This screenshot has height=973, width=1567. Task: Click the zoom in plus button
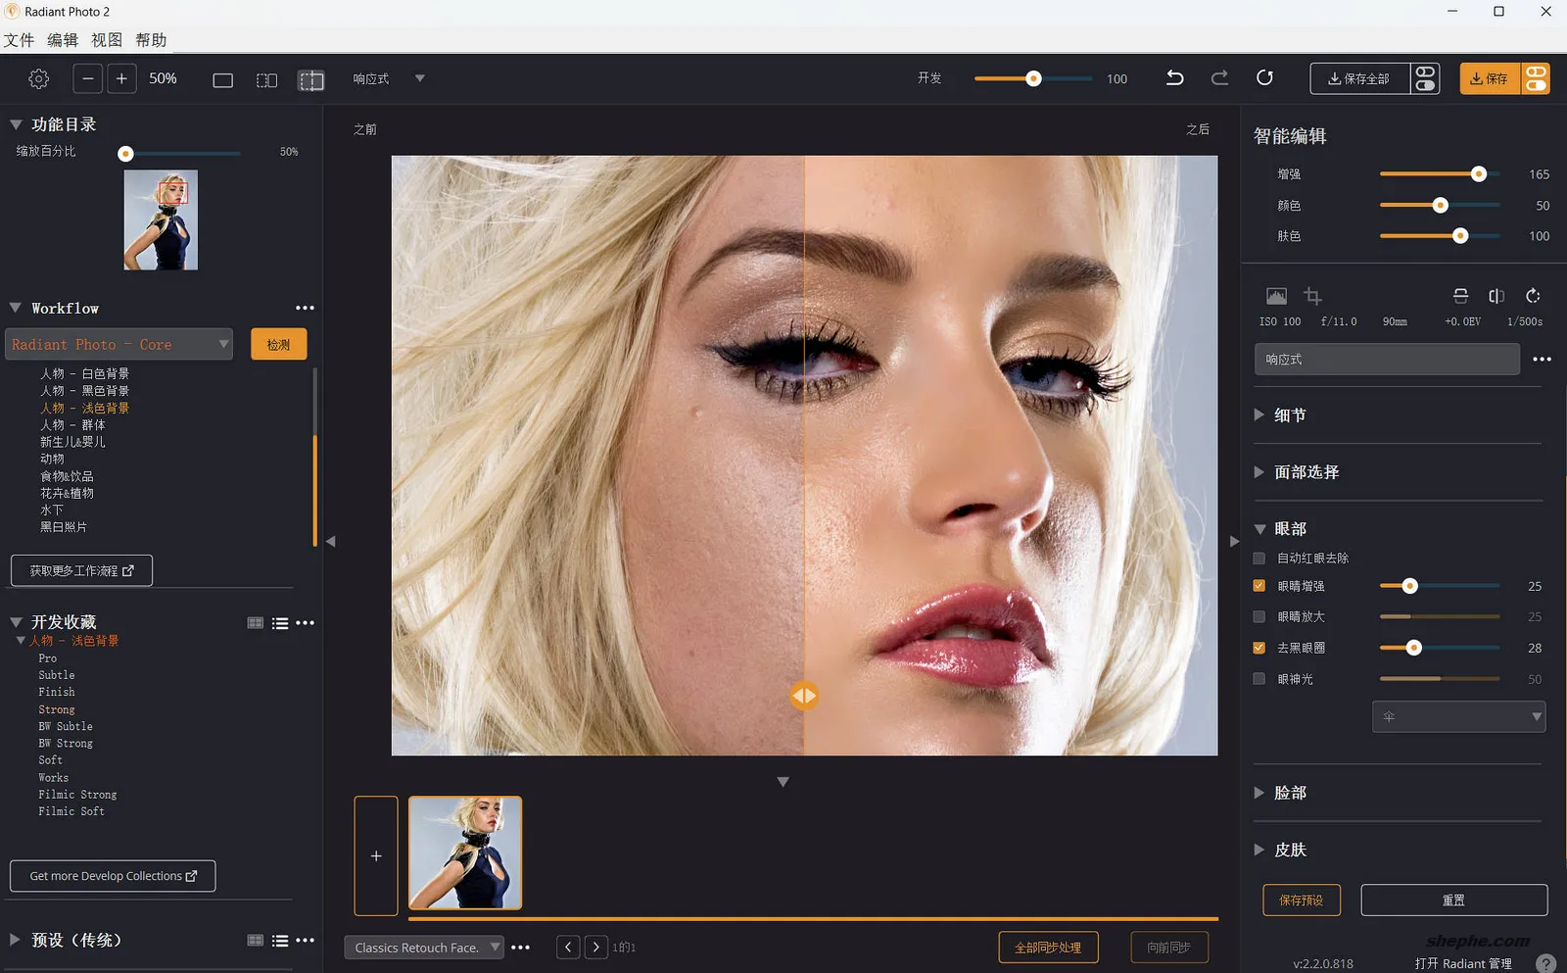[121, 79]
